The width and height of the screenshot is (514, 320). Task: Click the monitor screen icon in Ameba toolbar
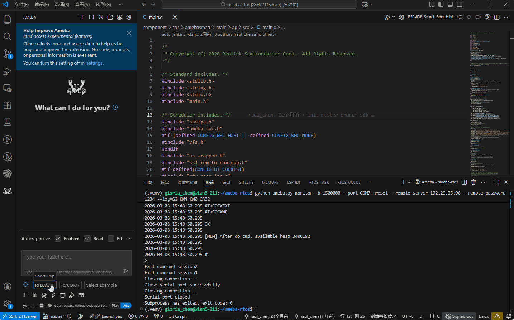[x=63, y=295]
